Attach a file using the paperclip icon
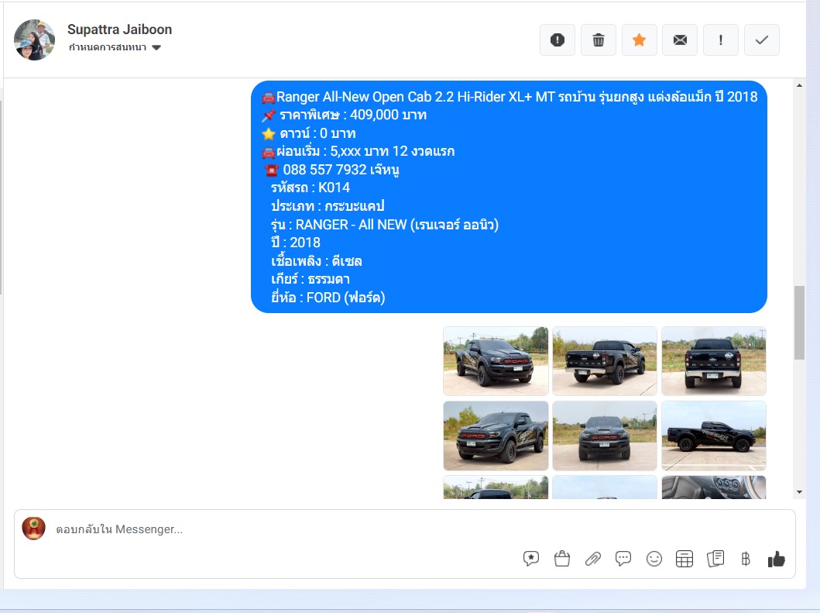Screen dimensions: 820x613 pyautogui.click(x=592, y=559)
